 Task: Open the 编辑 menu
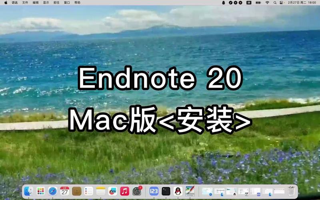(x=36, y=3)
